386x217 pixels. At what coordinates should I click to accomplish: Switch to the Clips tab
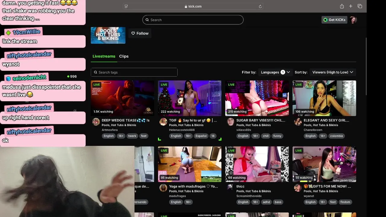coord(124,56)
